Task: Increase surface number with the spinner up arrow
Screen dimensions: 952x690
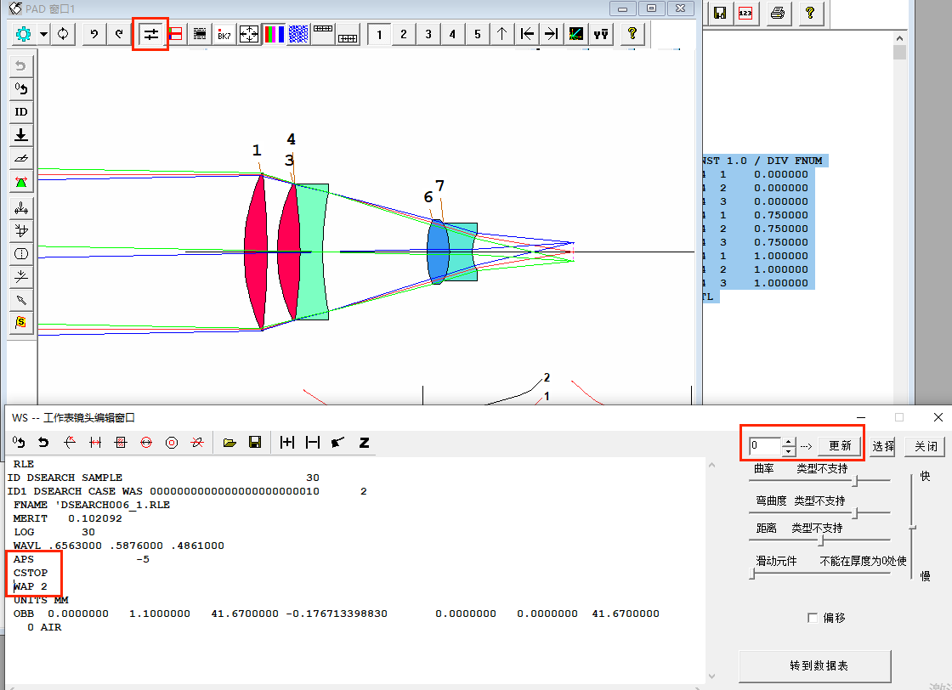Action: [x=788, y=442]
